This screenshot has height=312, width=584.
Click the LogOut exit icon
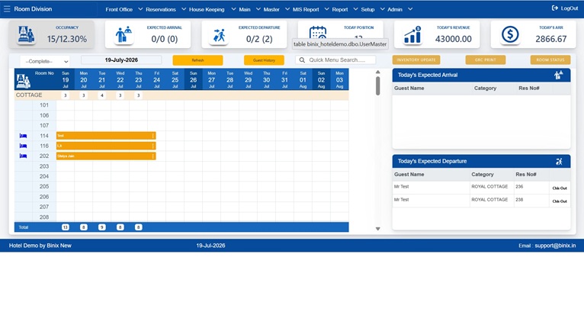pos(554,8)
